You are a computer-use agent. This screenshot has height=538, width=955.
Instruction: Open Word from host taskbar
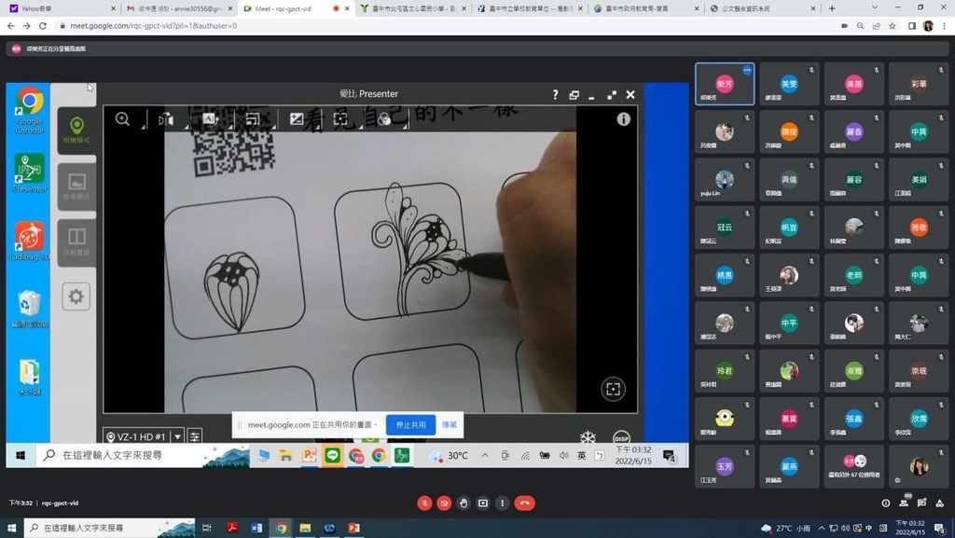click(256, 528)
